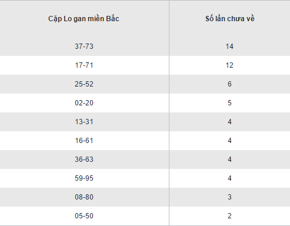Viewport: 290px width, 226px height.
Task: Click the count value 6 for 25-52
Action: tap(229, 84)
